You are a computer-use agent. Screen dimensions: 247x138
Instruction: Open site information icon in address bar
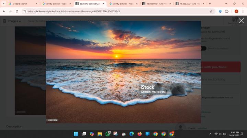(25, 11)
